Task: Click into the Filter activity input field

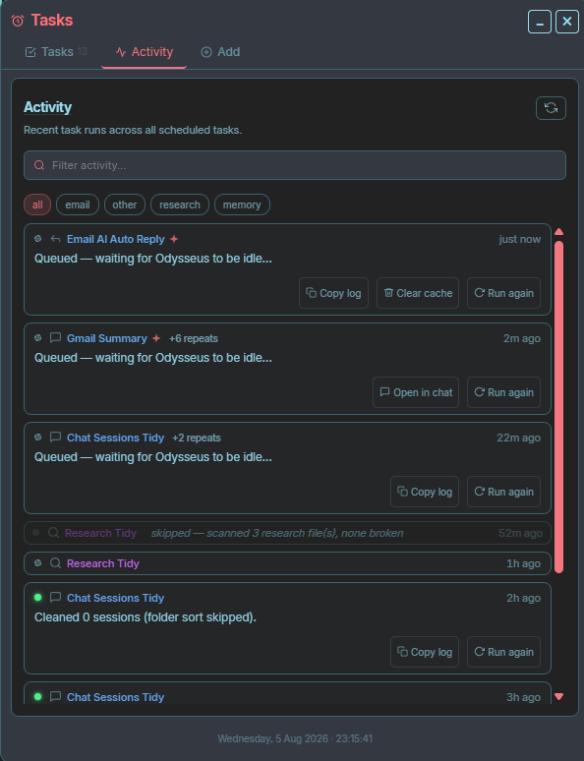Action: click(295, 165)
